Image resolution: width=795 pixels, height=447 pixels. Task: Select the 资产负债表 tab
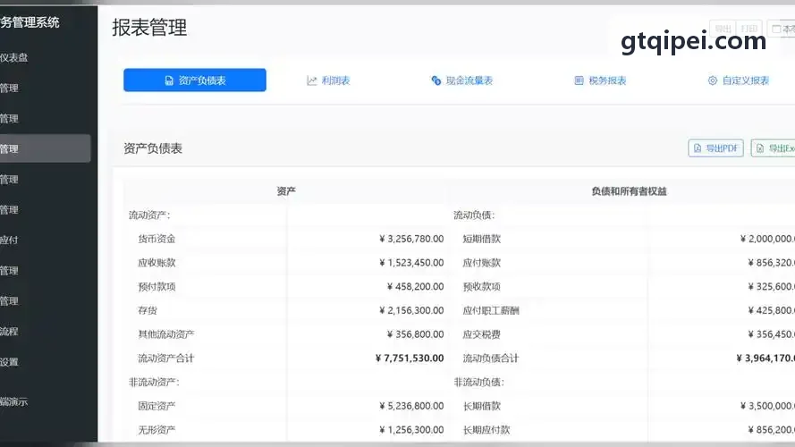pos(195,80)
